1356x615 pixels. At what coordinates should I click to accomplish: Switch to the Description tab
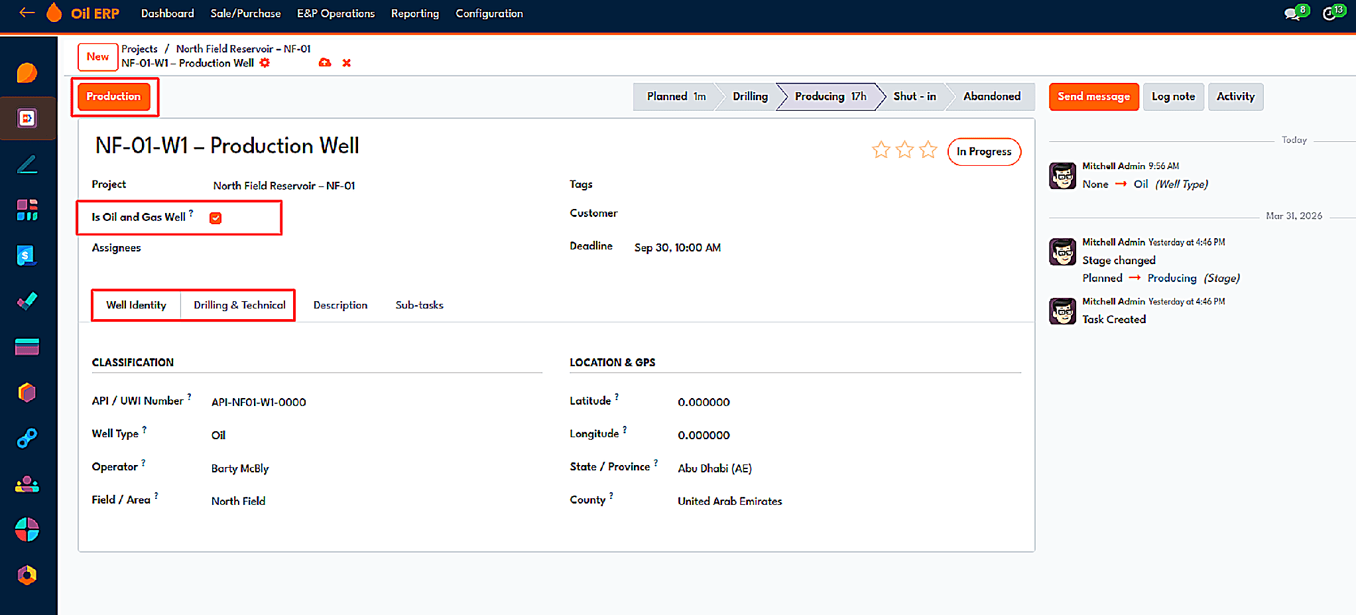click(340, 305)
